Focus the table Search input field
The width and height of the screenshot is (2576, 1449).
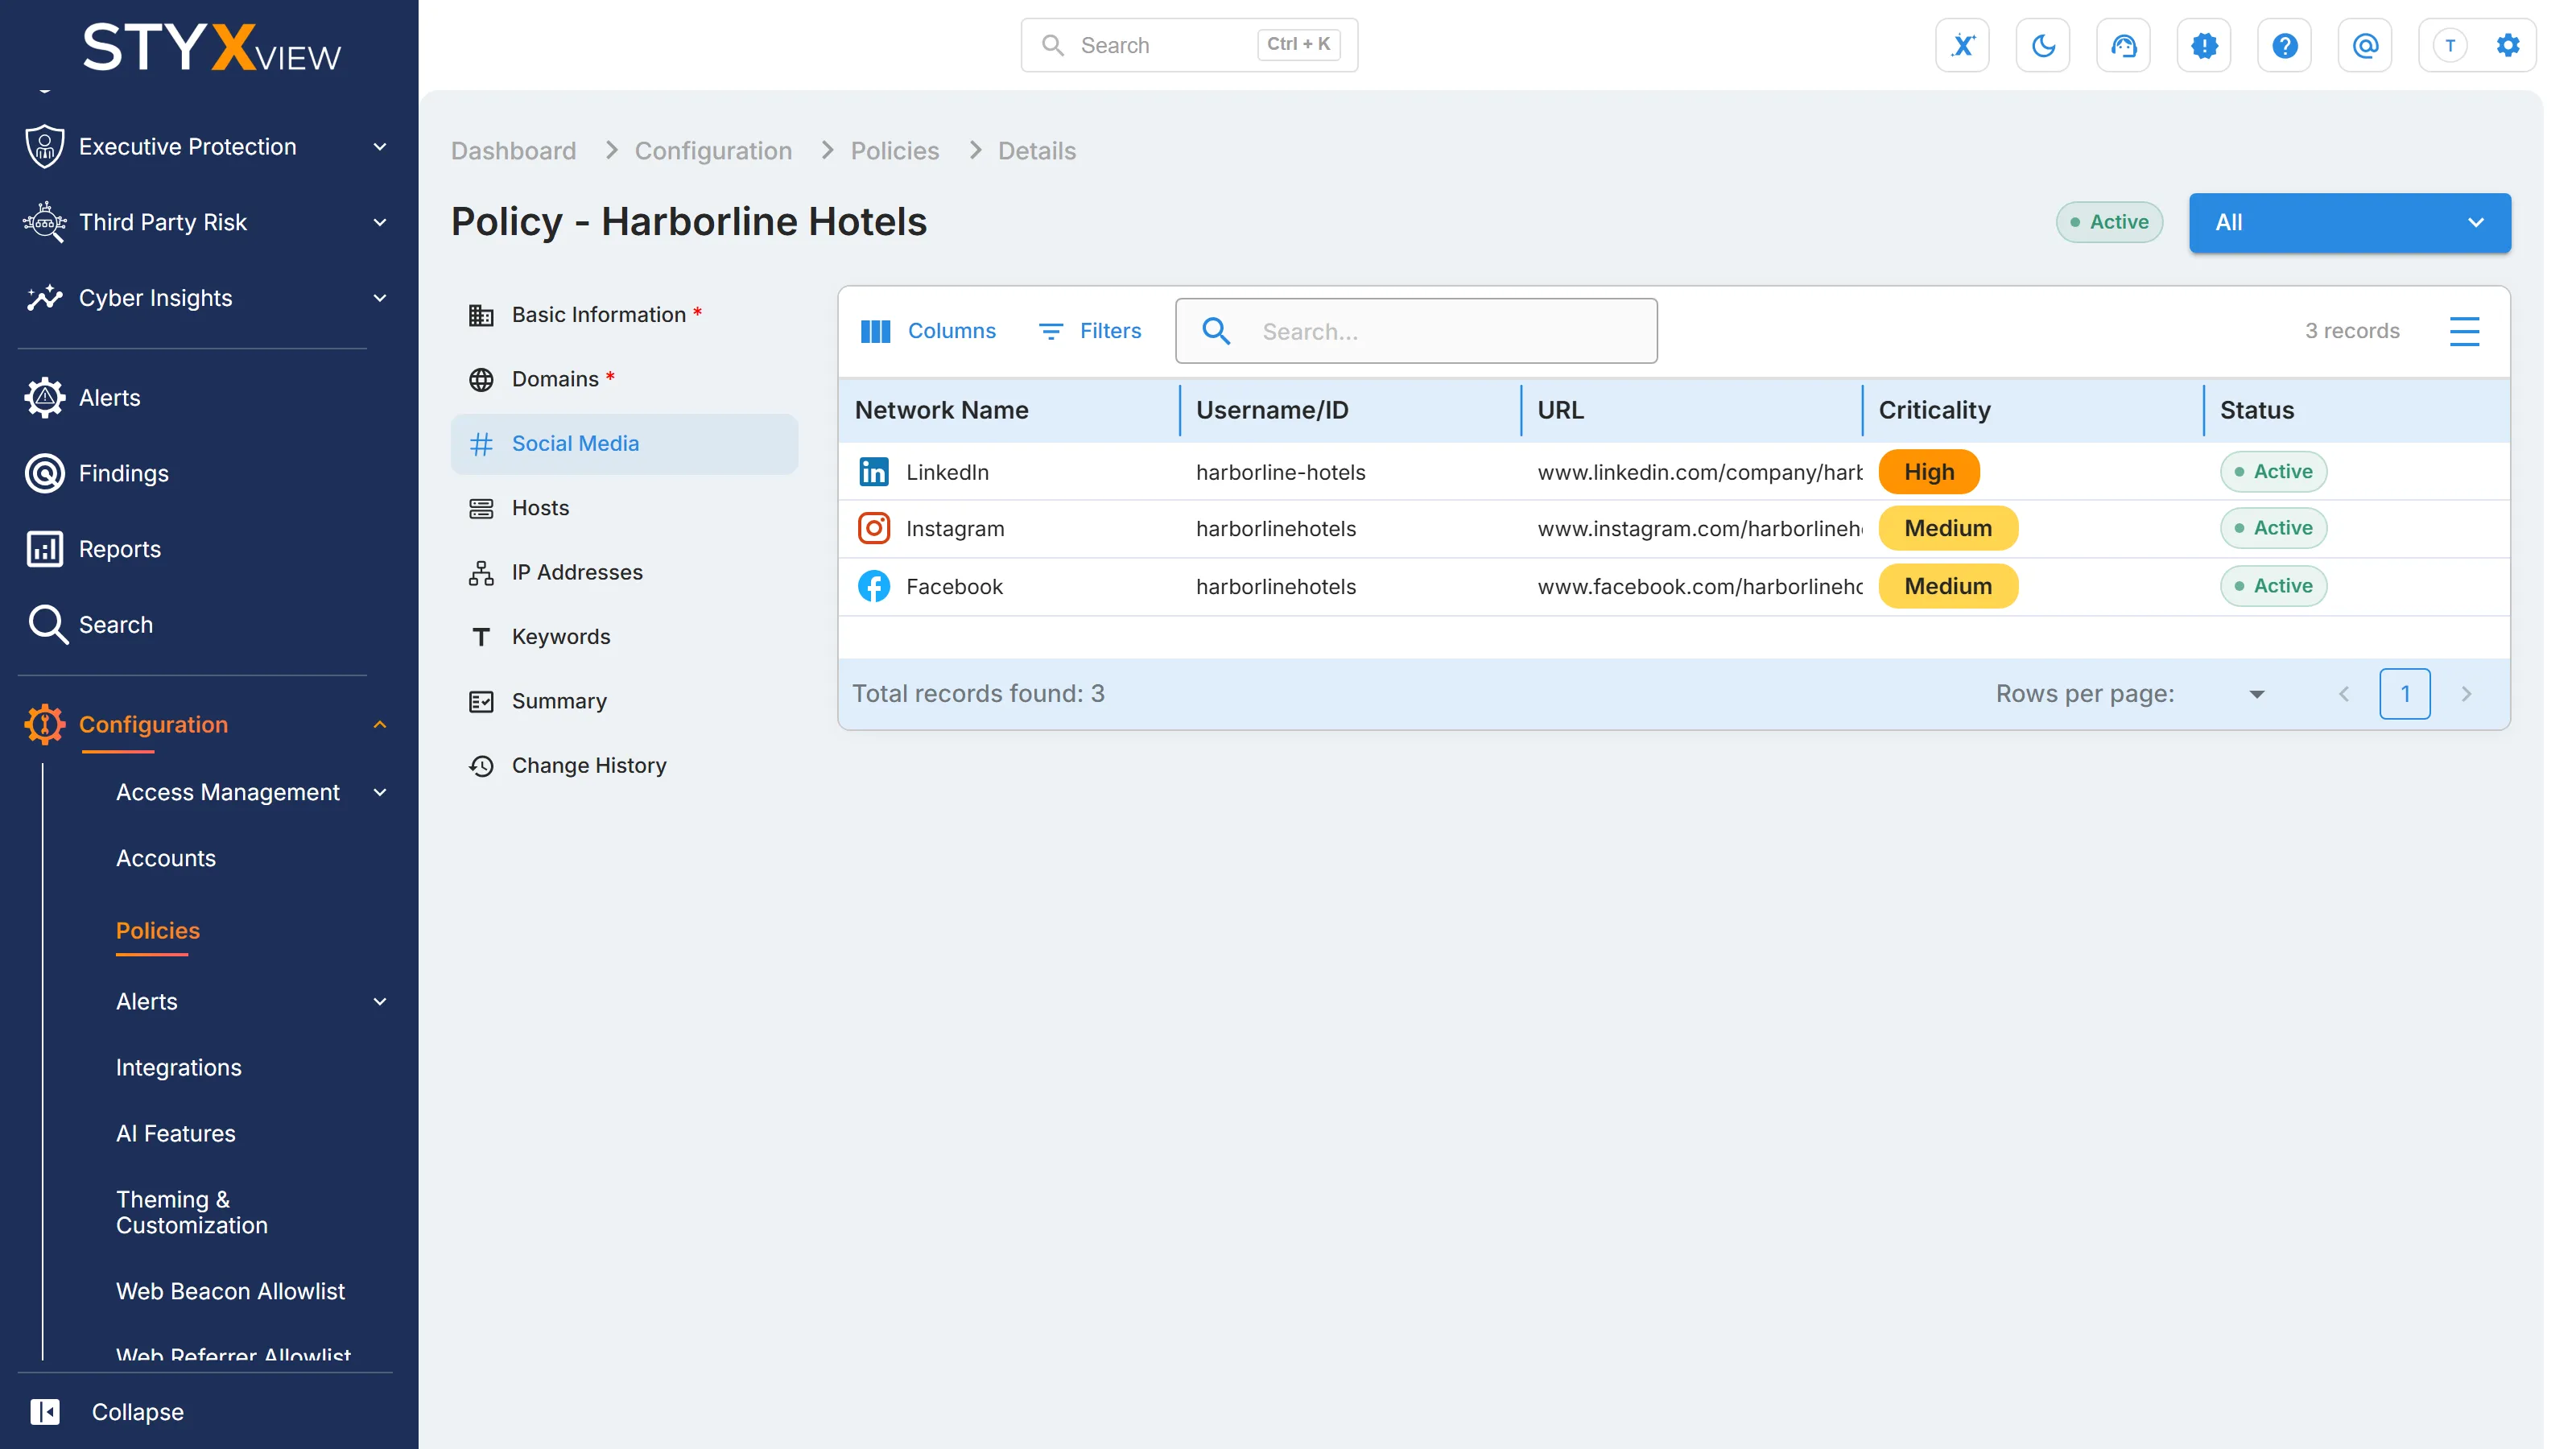(1416, 331)
